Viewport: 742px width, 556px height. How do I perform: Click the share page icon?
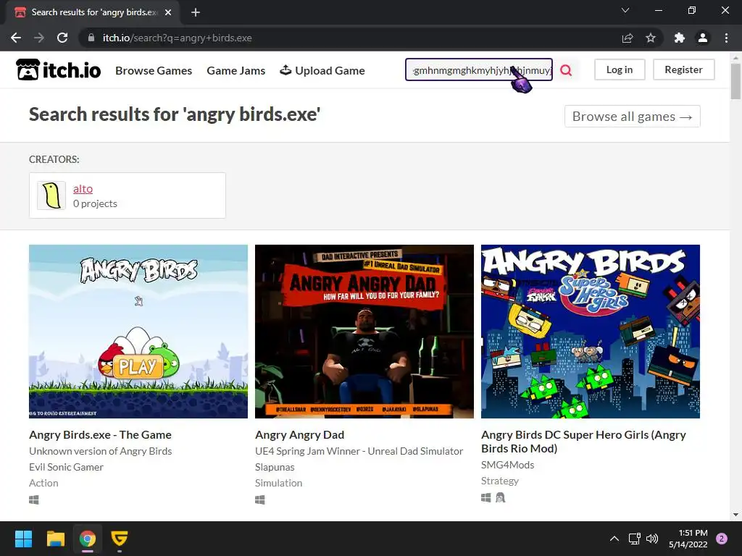[628, 38]
